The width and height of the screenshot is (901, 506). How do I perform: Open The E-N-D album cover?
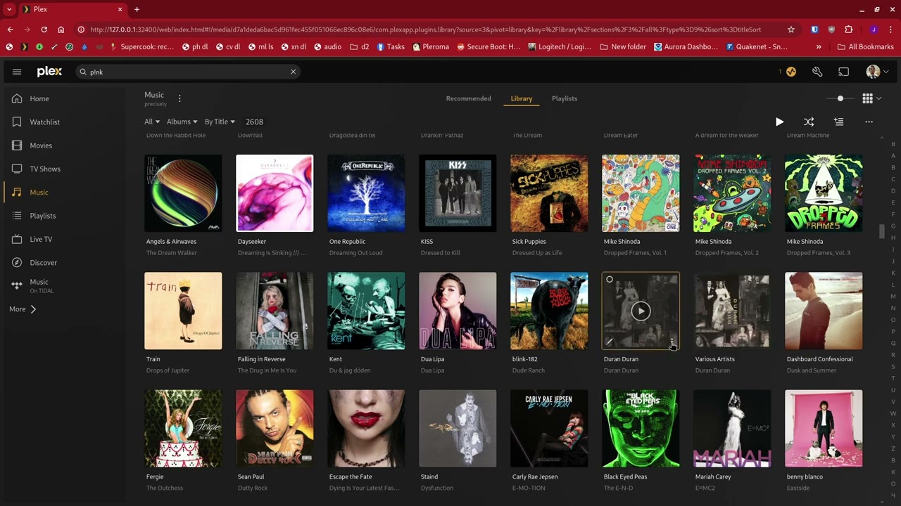pyautogui.click(x=641, y=429)
